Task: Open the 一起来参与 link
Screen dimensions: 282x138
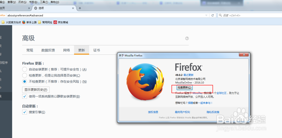Action: (x=204, y=103)
